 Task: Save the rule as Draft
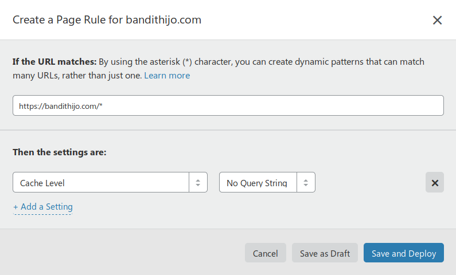click(x=325, y=253)
